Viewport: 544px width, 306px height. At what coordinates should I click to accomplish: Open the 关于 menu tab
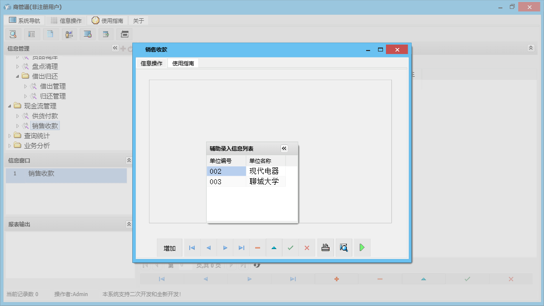click(x=138, y=20)
